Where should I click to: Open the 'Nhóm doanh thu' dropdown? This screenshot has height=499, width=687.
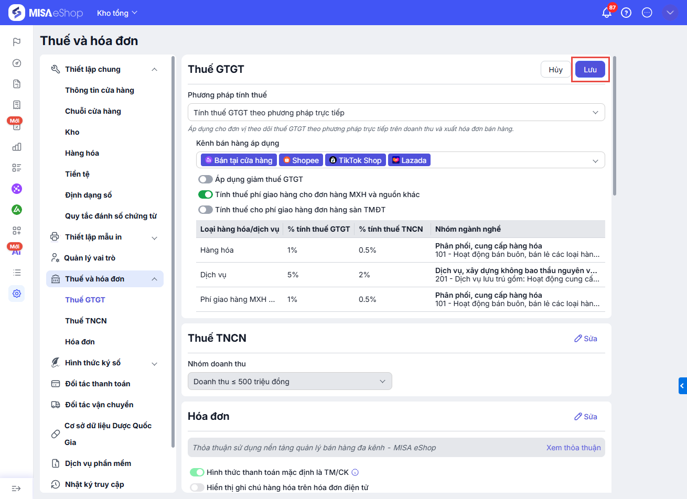point(289,382)
